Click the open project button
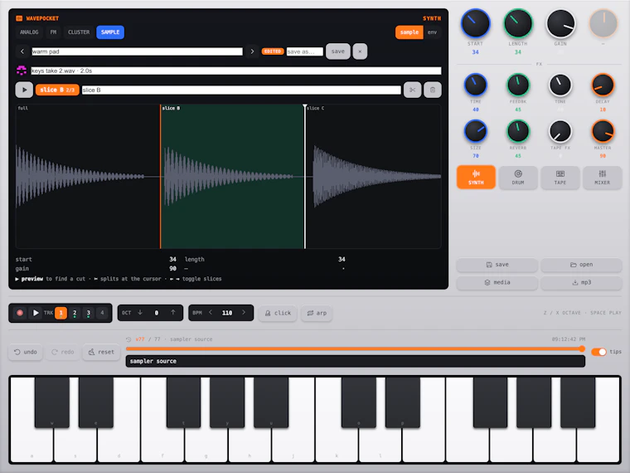630x473 pixels. tap(581, 265)
